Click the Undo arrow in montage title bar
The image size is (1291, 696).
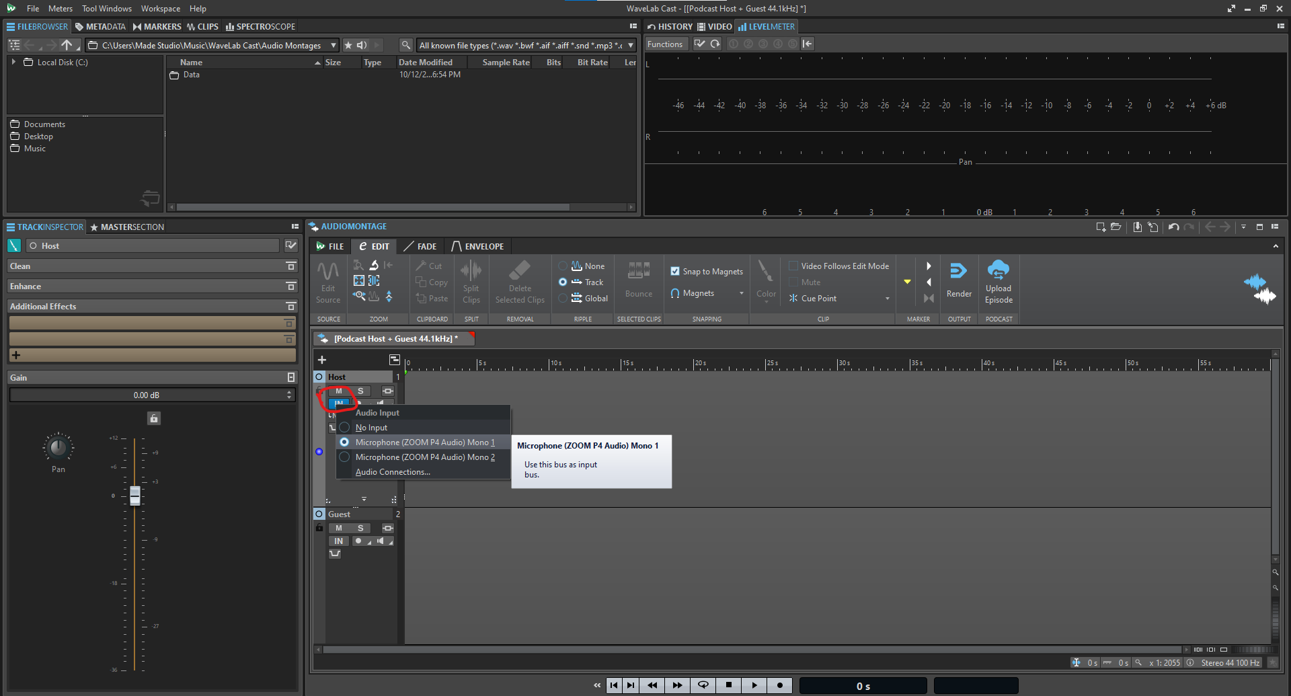[1173, 227]
